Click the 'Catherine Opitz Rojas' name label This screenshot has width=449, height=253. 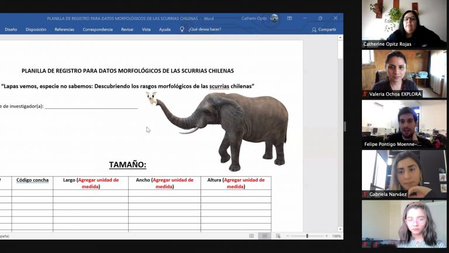click(387, 44)
